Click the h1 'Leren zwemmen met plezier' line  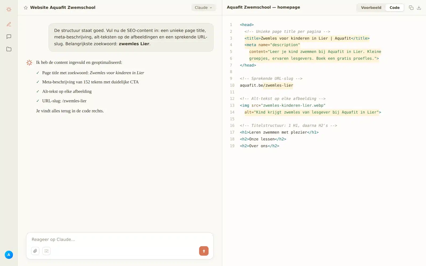(x=279, y=132)
